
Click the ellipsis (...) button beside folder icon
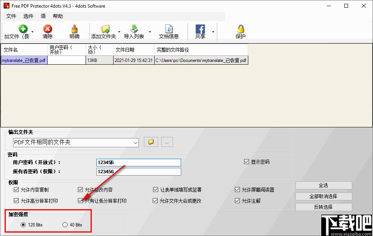pyautogui.click(x=167, y=142)
